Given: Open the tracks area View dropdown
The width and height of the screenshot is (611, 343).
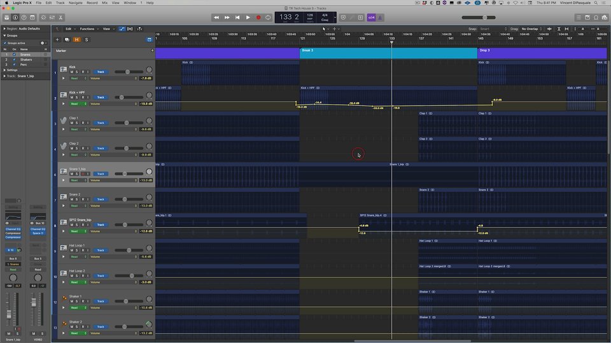Looking at the screenshot, I should pos(107,29).
